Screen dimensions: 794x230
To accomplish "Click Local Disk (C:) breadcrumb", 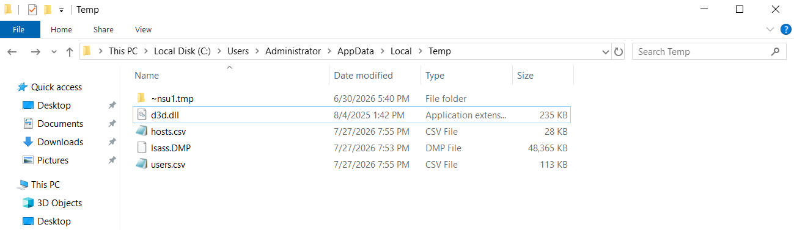I will pyautogui.click(x=182, y=51).
